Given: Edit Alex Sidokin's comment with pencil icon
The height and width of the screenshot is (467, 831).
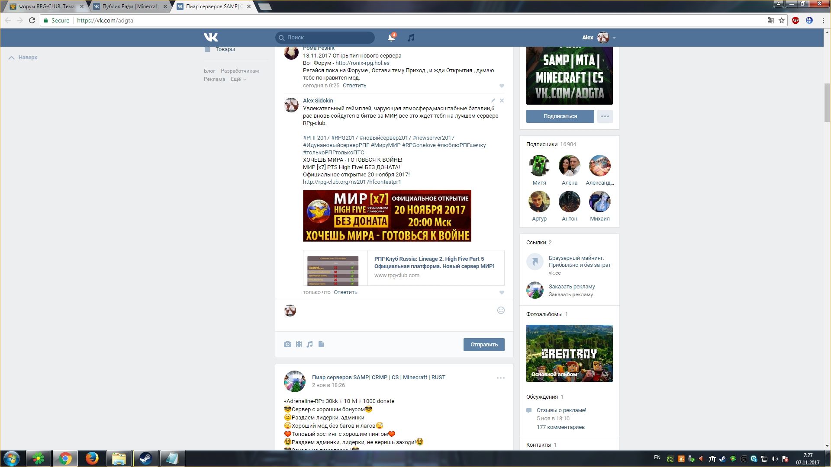Looking at the screenshot, I should [x=493, y=100].
